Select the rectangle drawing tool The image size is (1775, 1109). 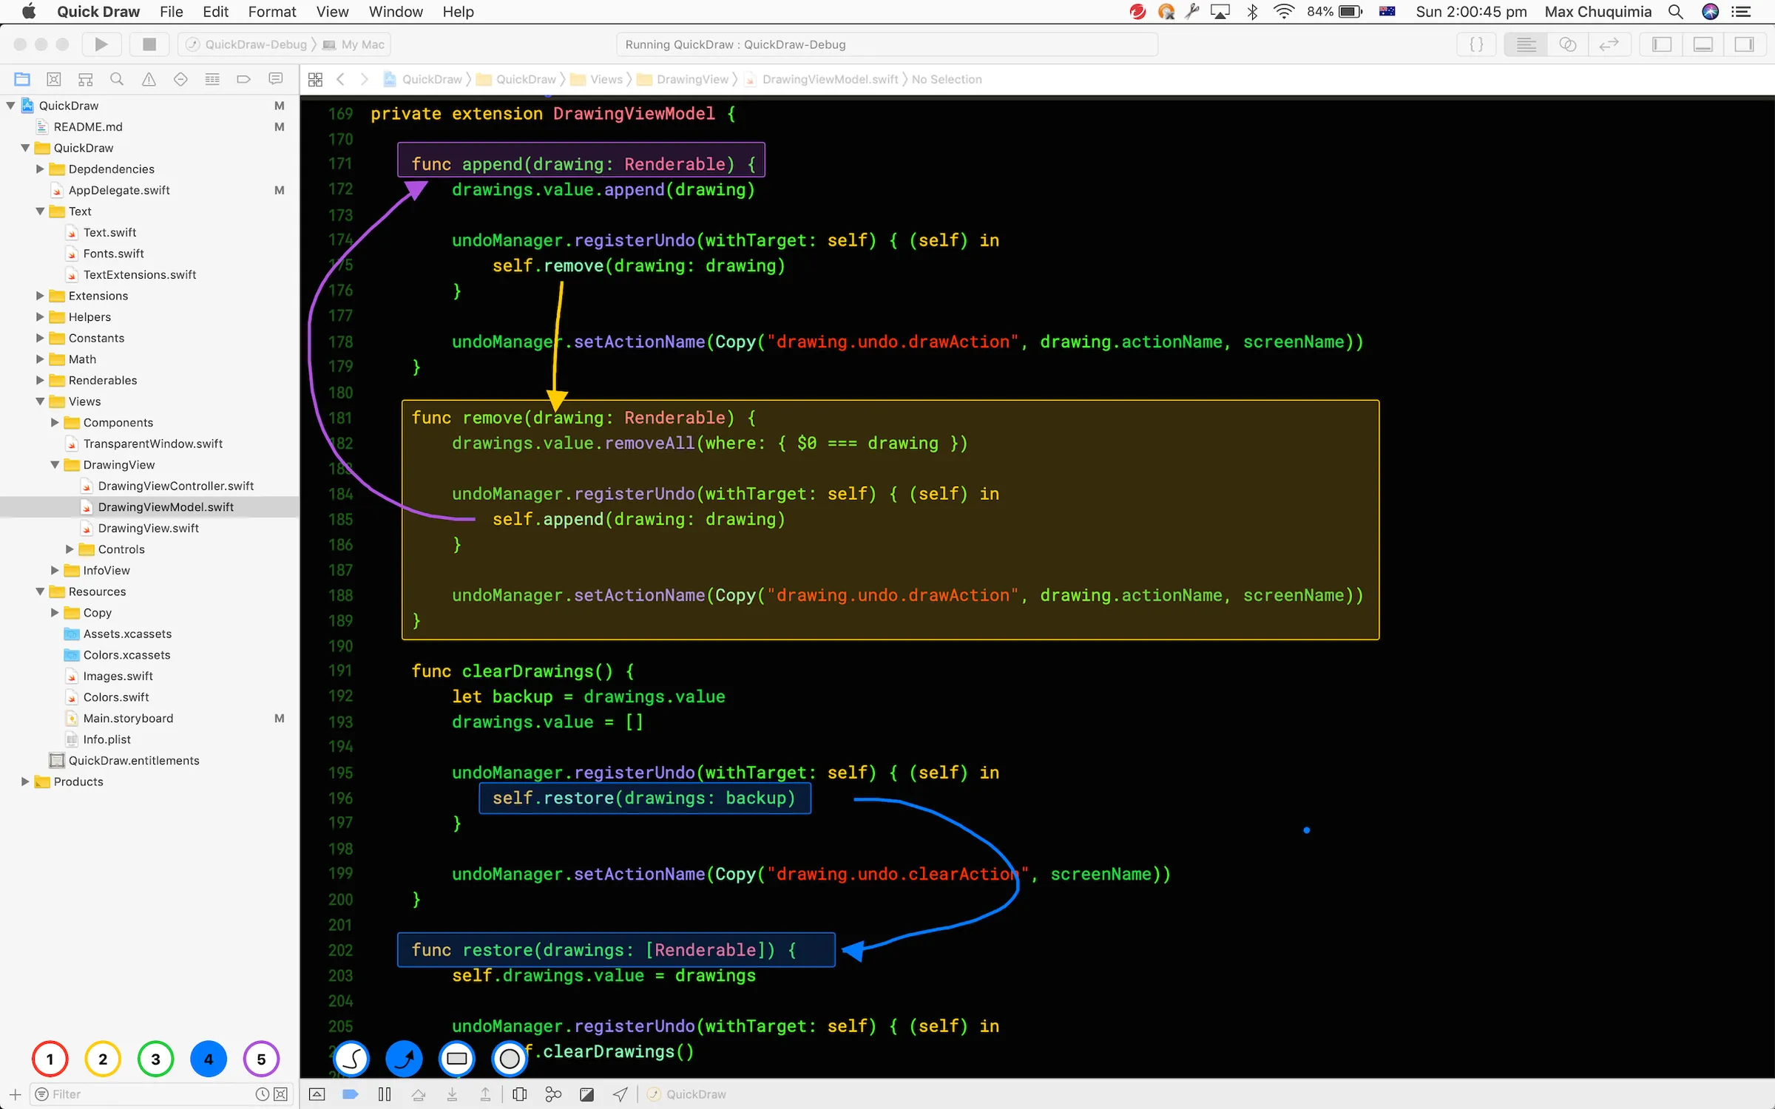pyautogui.click(x=457, y=1059)
